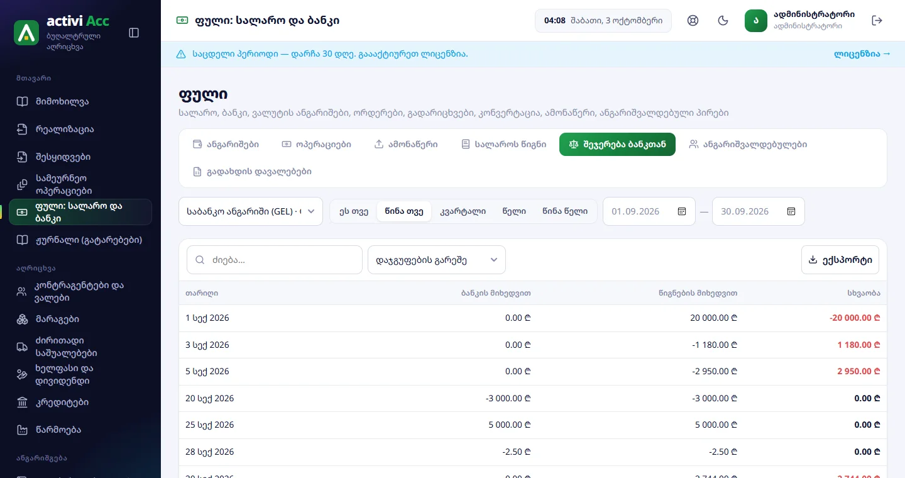Select the წინა წელი period option
The width and height of the screenshot is (905, 478).
(565, 211)
